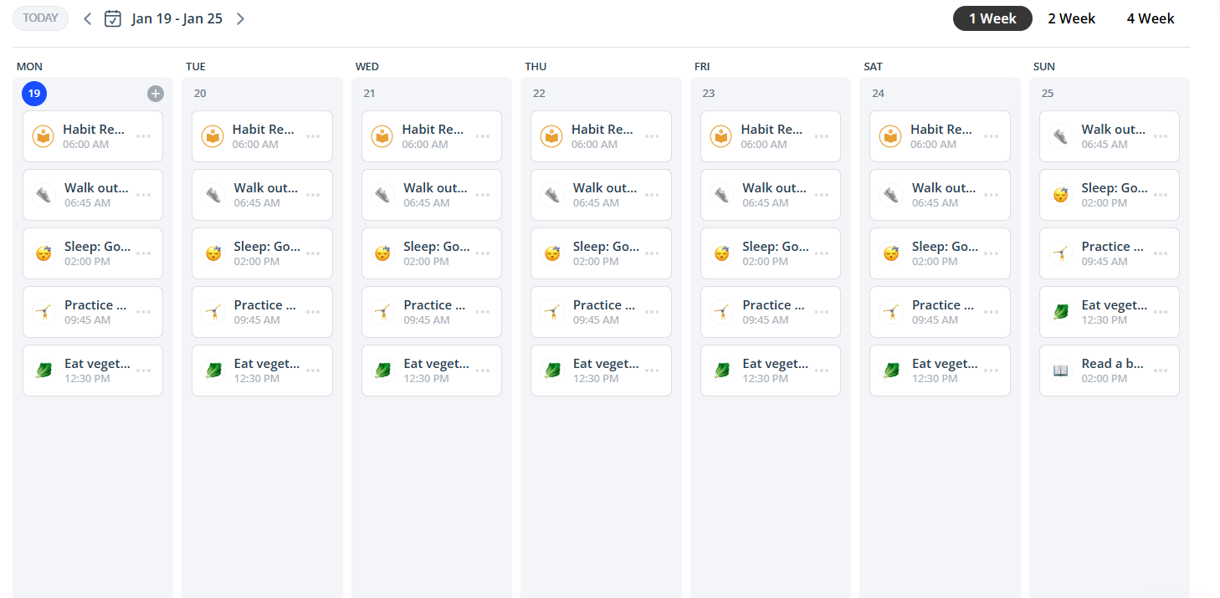Select Friday's Practice habit card
Image resolution: width=1220 pixels, height=598 pixels.
[x=770, y=311]
